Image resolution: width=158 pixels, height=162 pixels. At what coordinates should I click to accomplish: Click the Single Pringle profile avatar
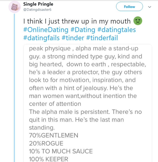(x=14, y=7)
